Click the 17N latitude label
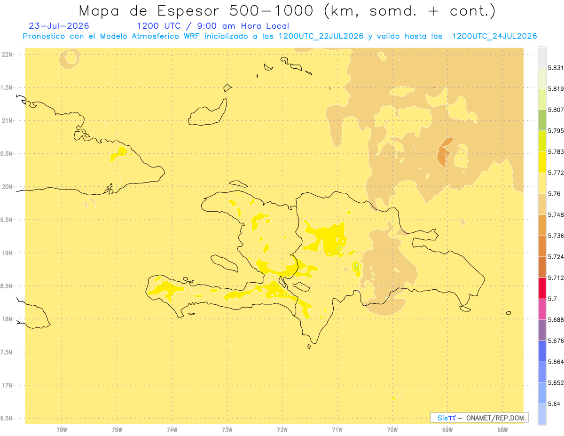The width and height of the screenshot is (564, 436). click(x=7, y=385)
